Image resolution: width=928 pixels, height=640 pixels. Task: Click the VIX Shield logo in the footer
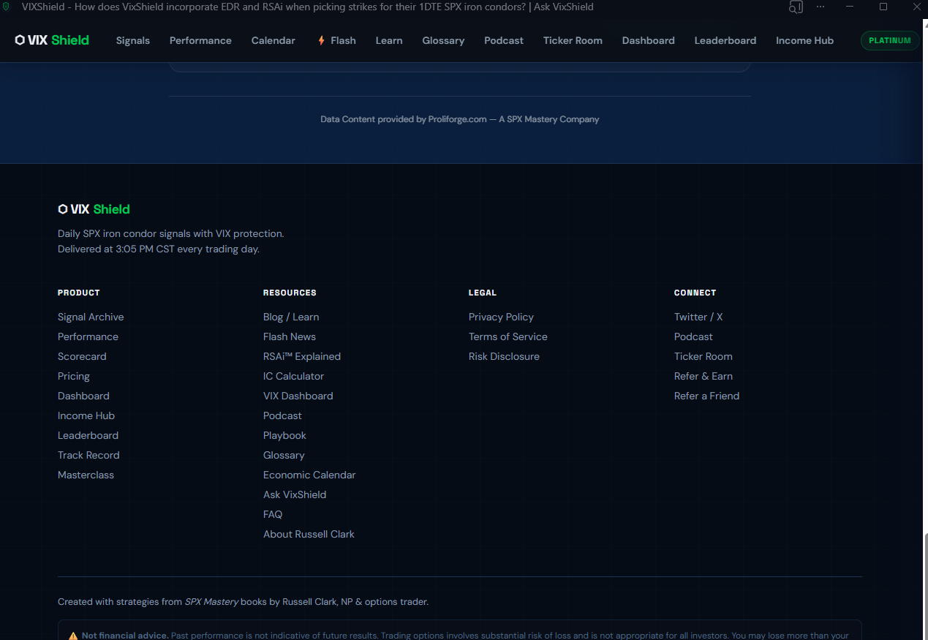pos(94,209)
